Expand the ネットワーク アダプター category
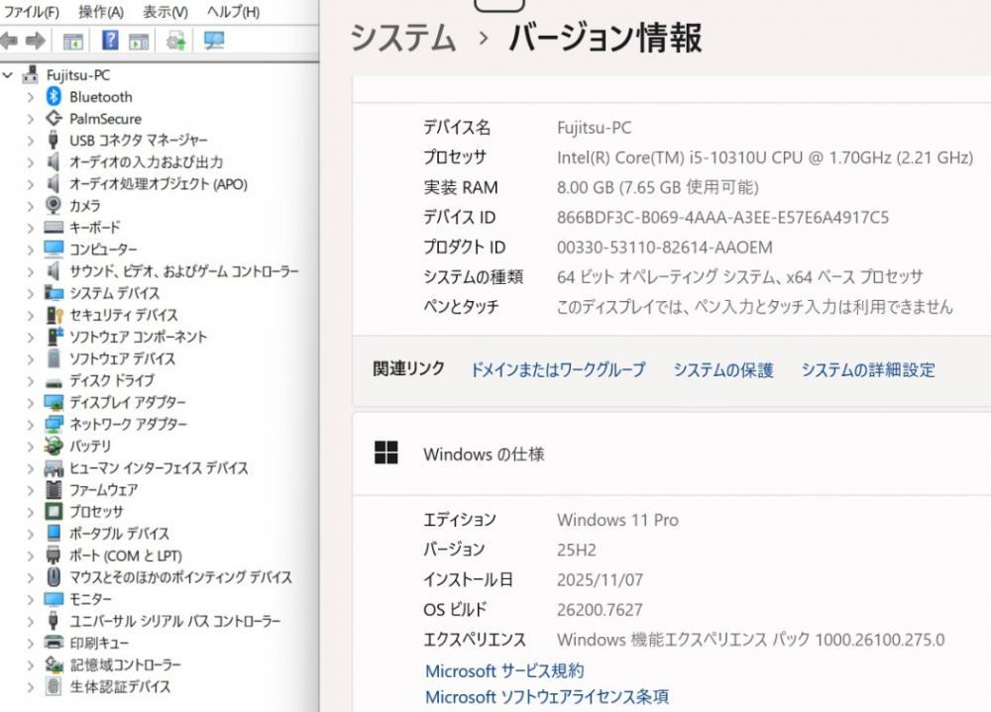 (31, 425)
